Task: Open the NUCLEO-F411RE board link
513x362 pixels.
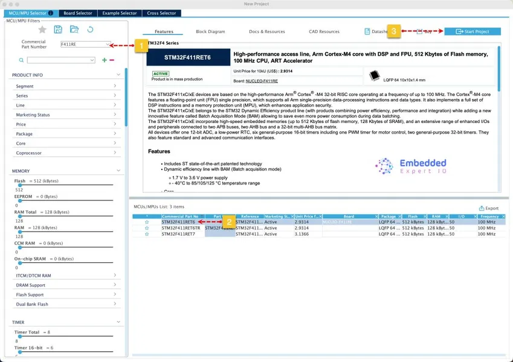Action: coord(262,81)
